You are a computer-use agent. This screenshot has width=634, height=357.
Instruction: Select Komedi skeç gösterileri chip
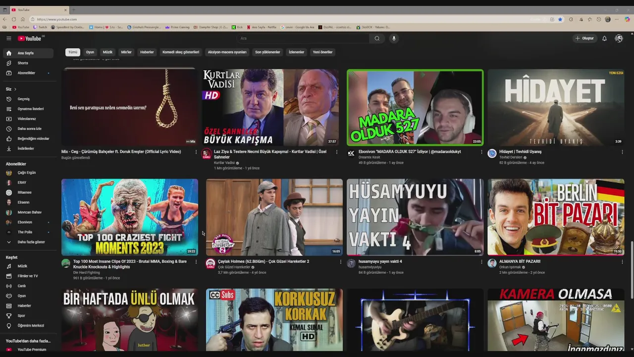click(181, 52)
